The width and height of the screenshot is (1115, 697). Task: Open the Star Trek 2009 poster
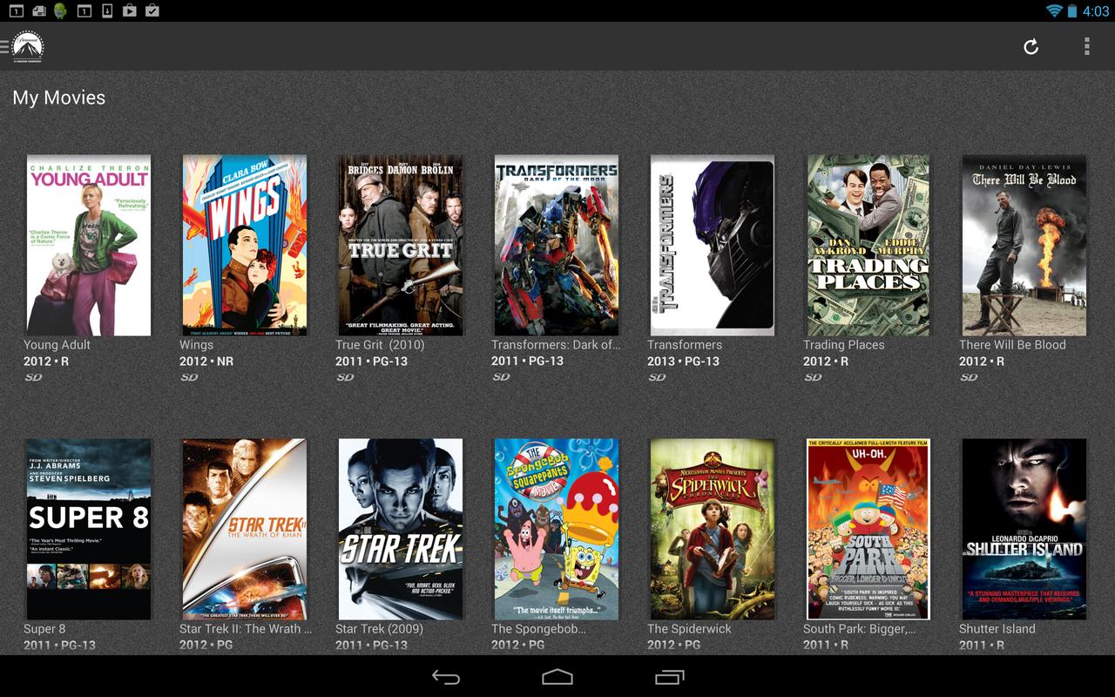point(401,529)
